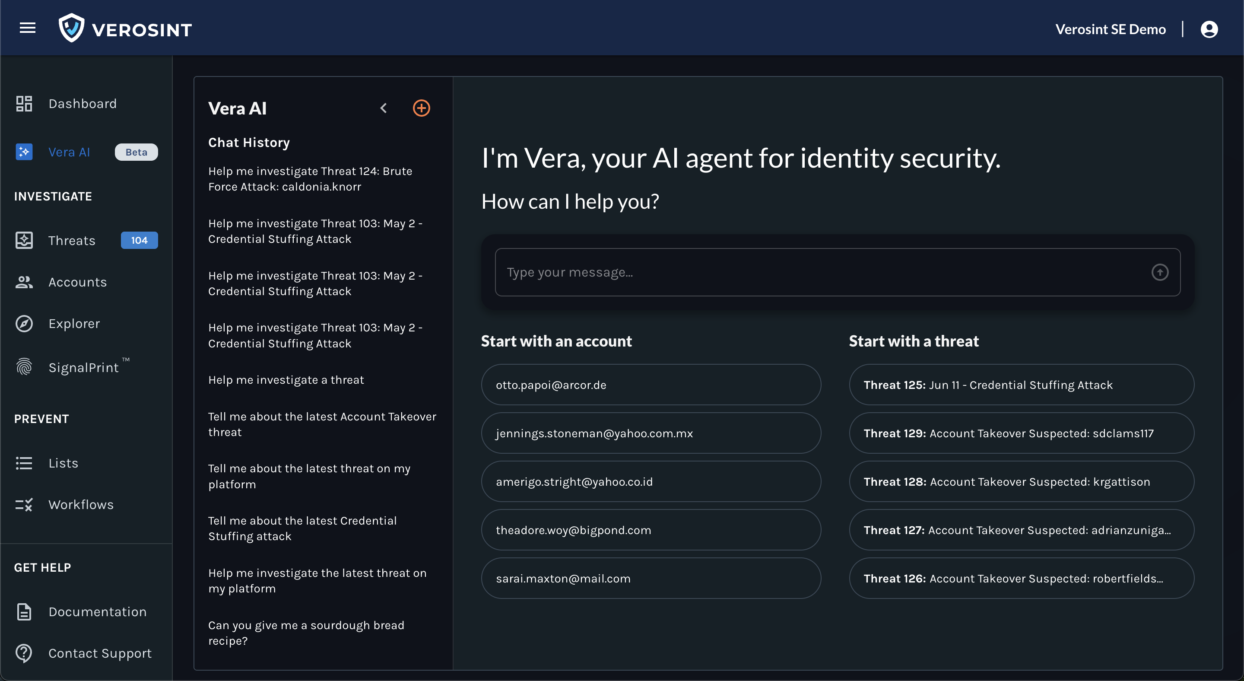This screenshot has height=681, width=1244.
Task: Open chat 'latest Account Takeover threat'
Action: [x=322, y=424]
